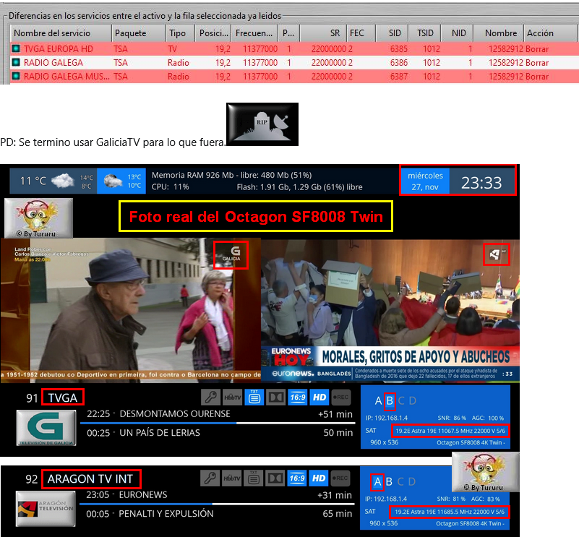
Task: Sort by the Nombre del servicio column header
Action: (x=61, y=33)
